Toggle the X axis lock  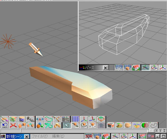(157, 131)
